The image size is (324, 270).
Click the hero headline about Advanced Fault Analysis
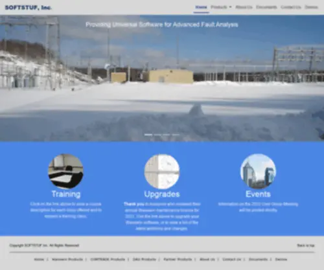(162, 25)
